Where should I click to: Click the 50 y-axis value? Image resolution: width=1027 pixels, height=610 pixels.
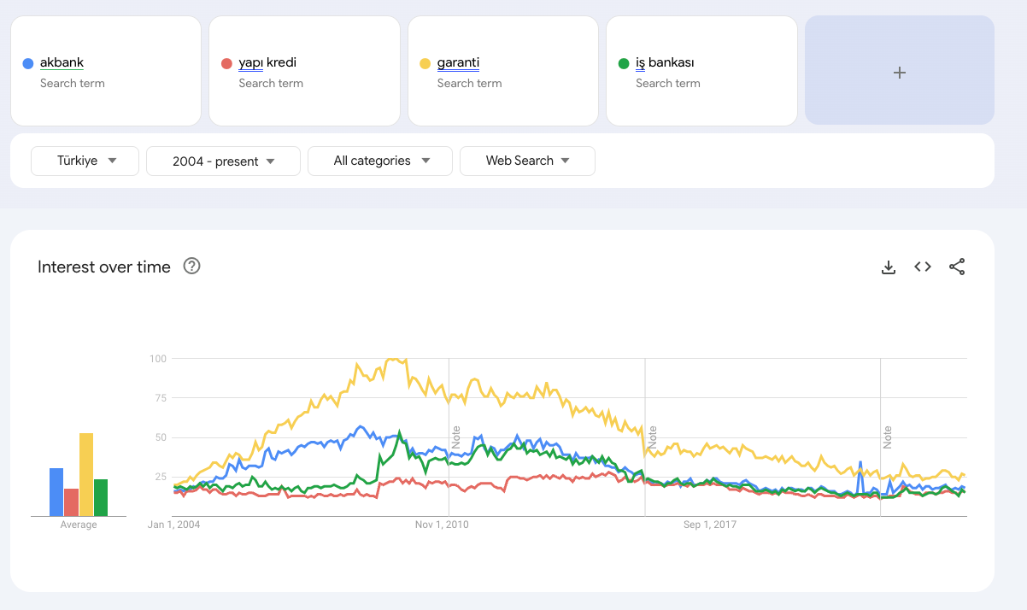tap(161, 437)
